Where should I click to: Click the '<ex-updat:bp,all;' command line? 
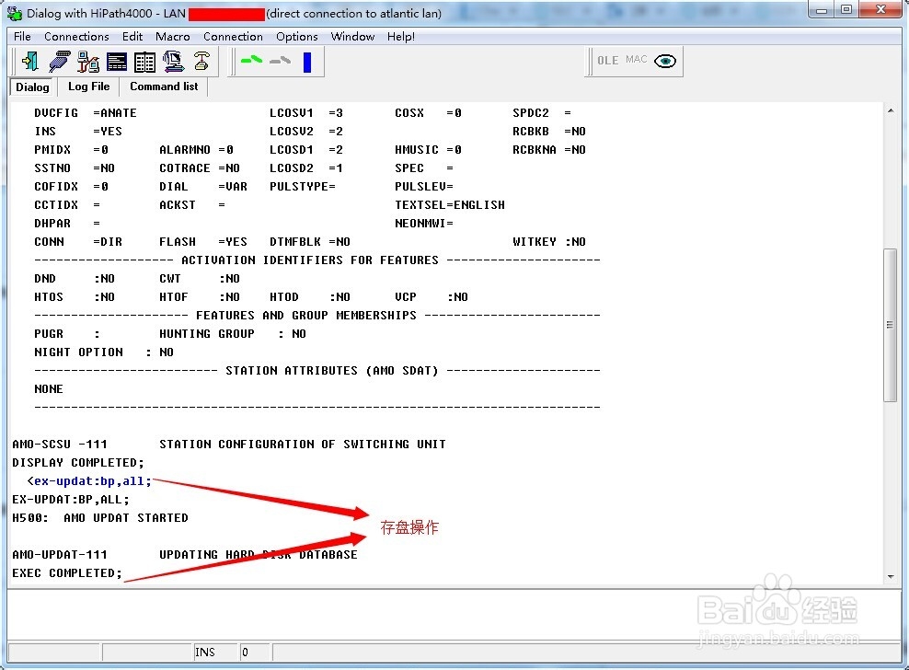click(x=89, y=481)
